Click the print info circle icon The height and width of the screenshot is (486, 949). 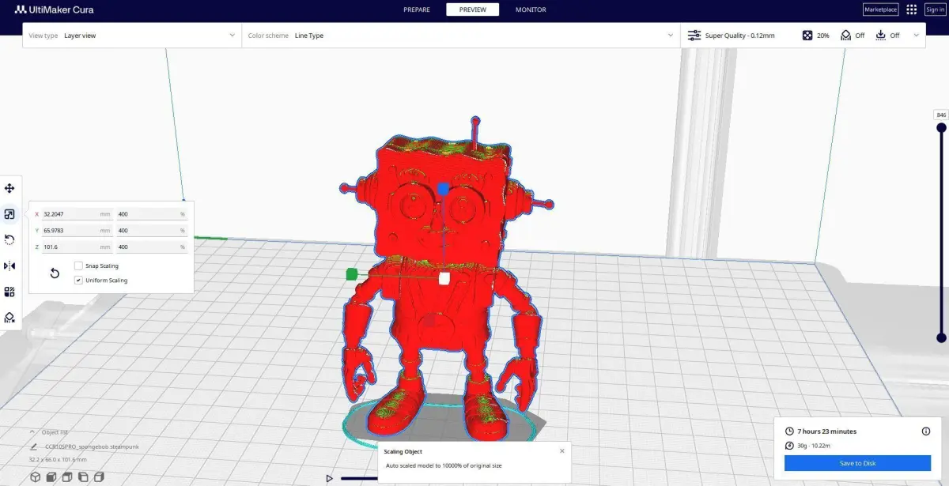tap(926, 431)
